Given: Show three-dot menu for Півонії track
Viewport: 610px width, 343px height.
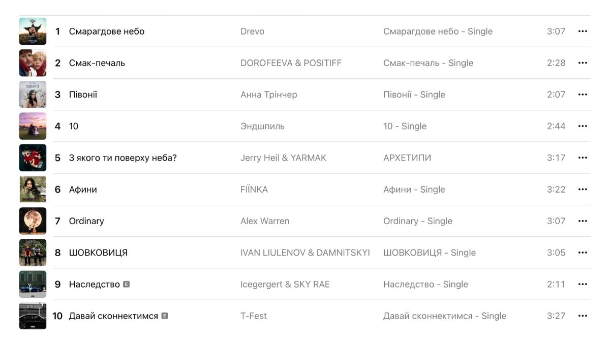Looking at the screenshot, I should (583, 95).
